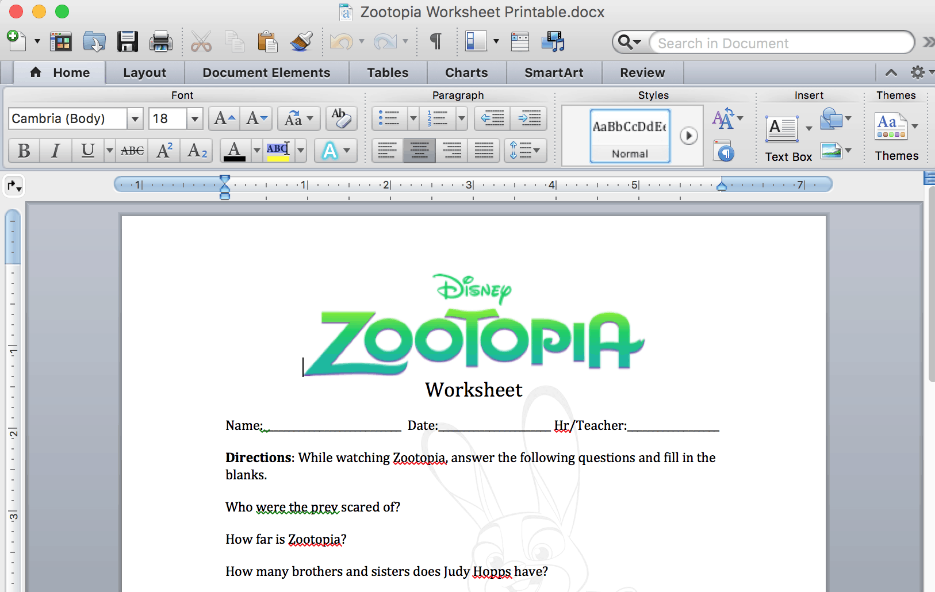Apply strikethrough to selected text
This screenshot has width=935, height=592.
pos(131,151)
